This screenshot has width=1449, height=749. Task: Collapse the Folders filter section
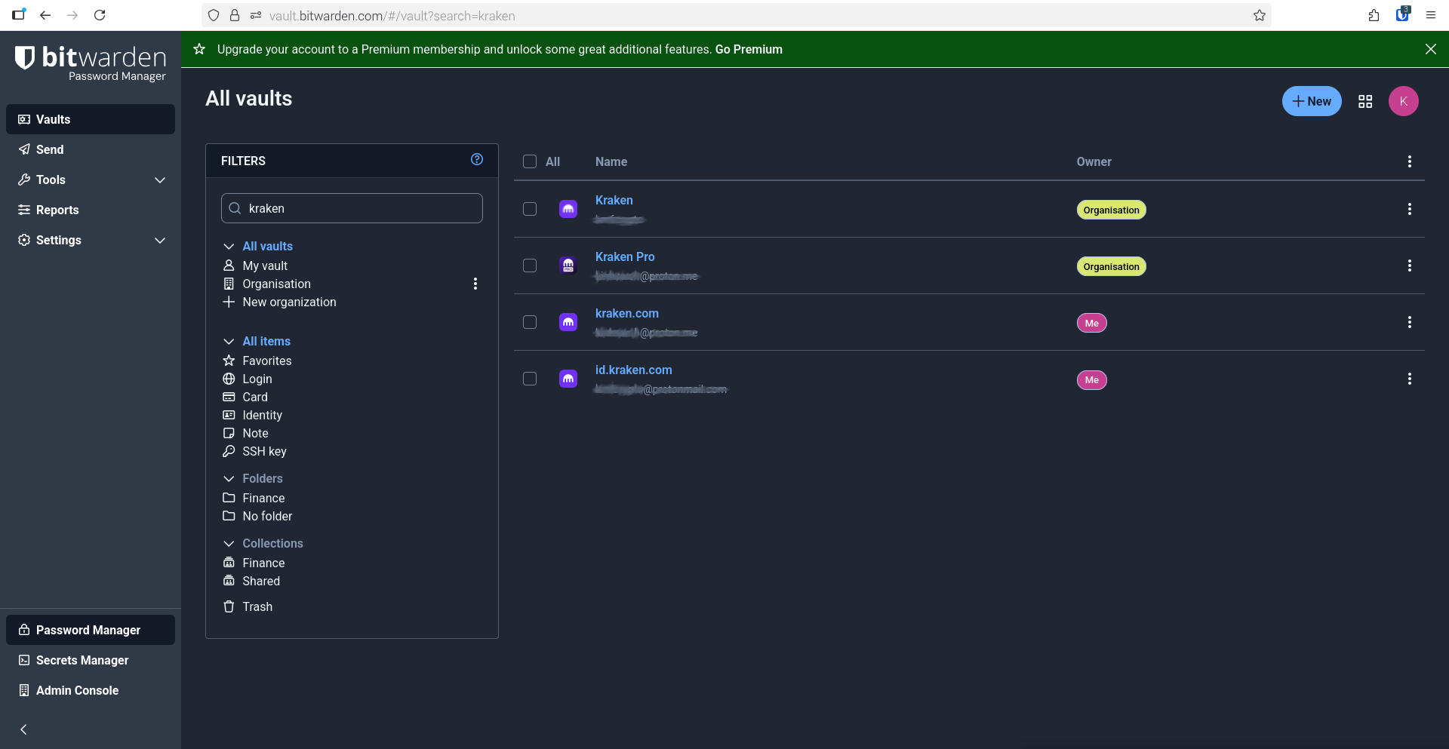pyautogui.click(x=229, y=479)
